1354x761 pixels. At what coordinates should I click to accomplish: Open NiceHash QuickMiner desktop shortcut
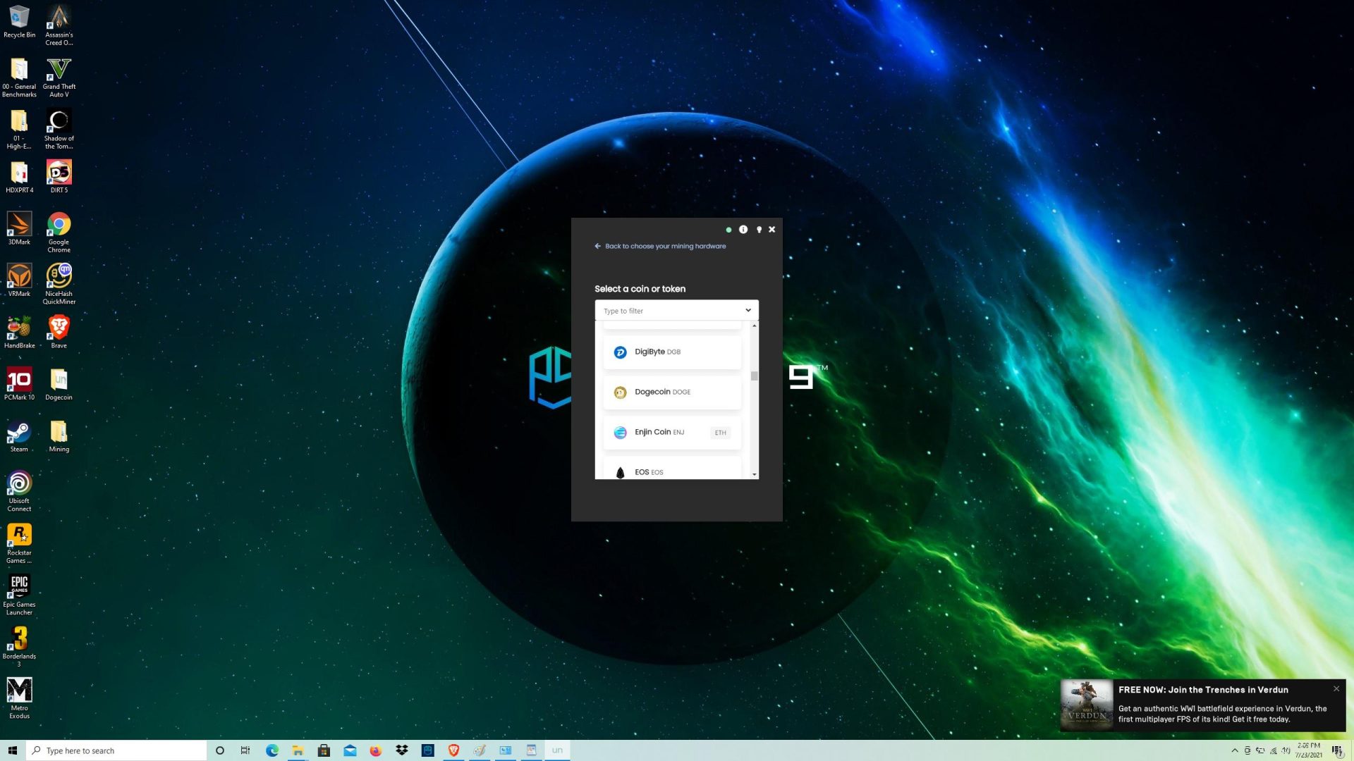[x=59, y=284]
